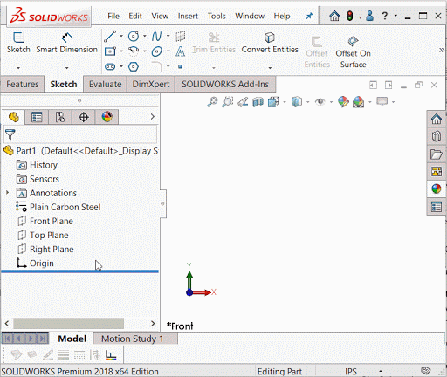The height and width of the screenshot is (377, 447).
Task: Open the user login icon
Action: (369, 16)
